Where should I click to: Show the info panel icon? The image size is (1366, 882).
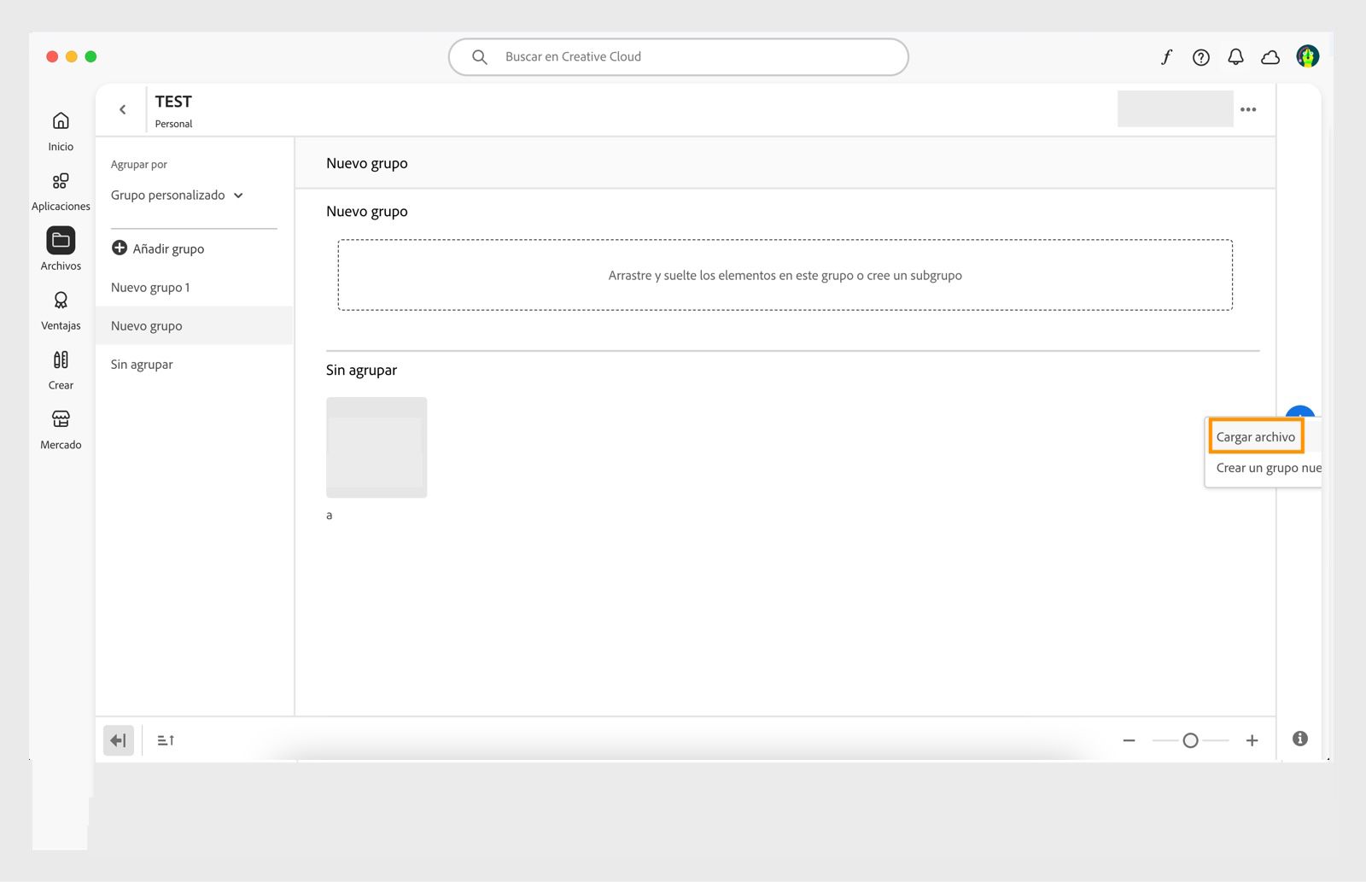point(1300,739)
